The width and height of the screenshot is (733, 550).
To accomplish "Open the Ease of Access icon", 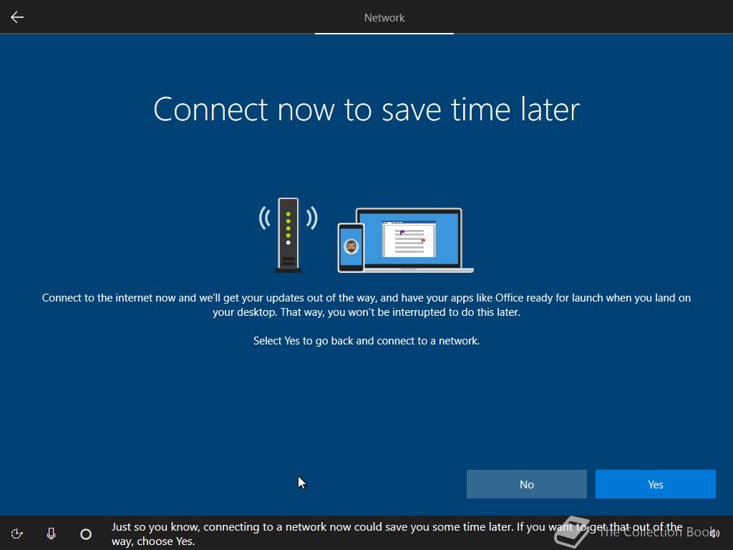I will click(17, 534).
